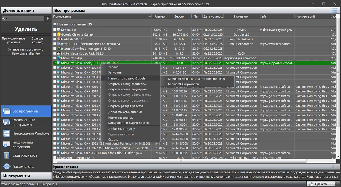The height and width of the screenshot is (187, 341).
Task: Choose 'Удалить' in the context menu
Action: click(x=114, y=67)
